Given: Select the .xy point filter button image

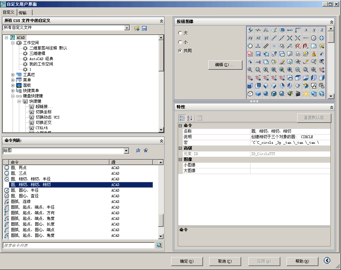Looking at the screenshot, I should pos(250,38).
